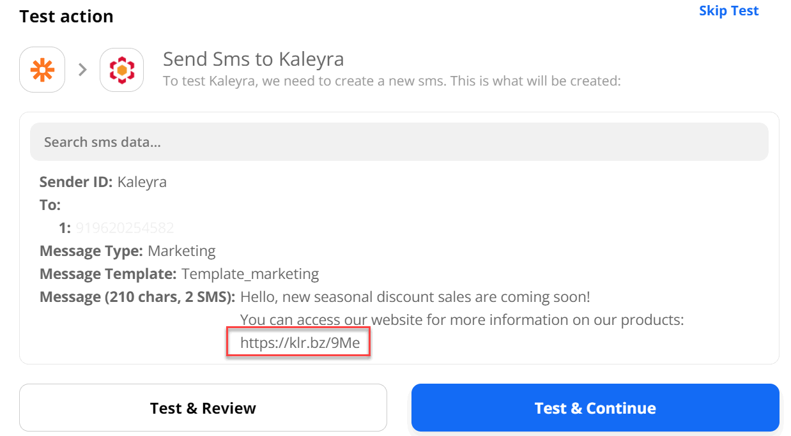Click the faded recipient phone number

[x=125, y=228]
